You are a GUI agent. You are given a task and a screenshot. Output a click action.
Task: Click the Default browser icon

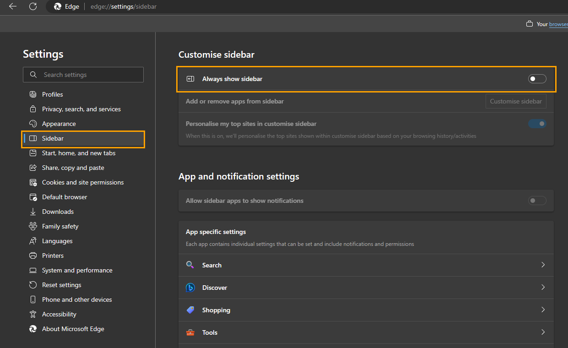coord(33,197)
